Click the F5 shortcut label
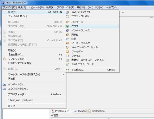 [60, 59]
